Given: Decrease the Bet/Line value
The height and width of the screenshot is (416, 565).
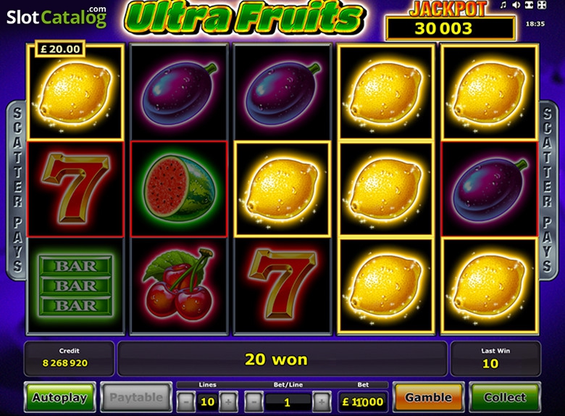Looking at the screenshot, I should (x=254, y=402).
